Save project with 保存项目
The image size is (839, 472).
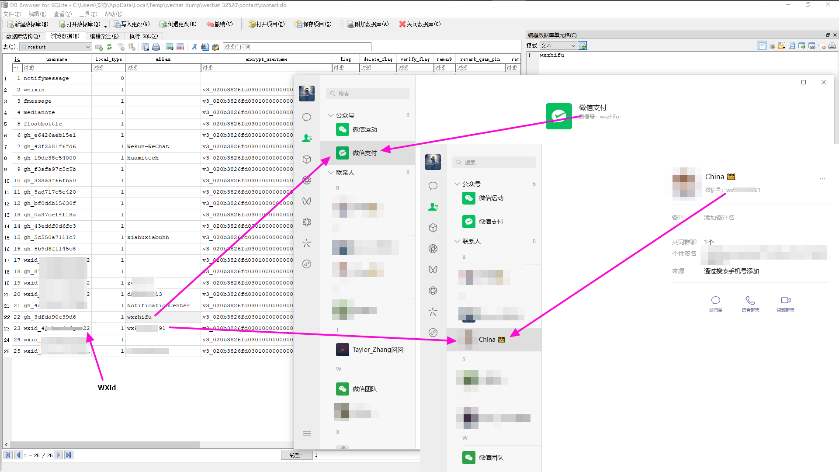tap(313, 24)
